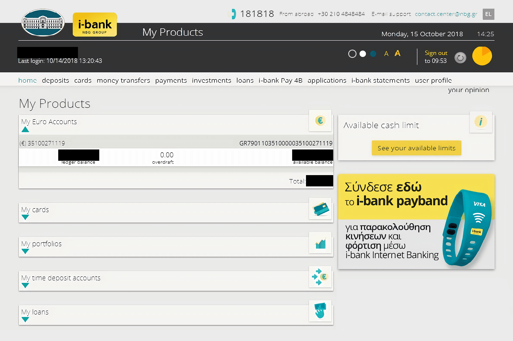Expand the My cards section

tap(25, 217)
